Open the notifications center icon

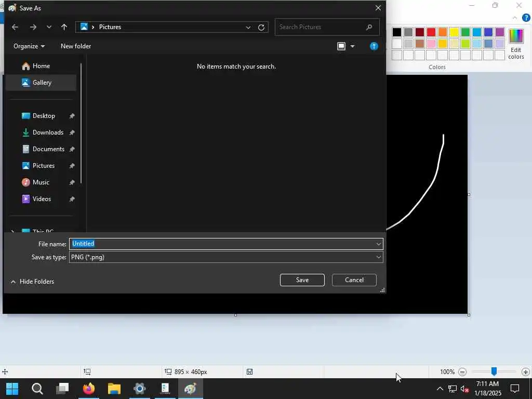tap(515, 389)
